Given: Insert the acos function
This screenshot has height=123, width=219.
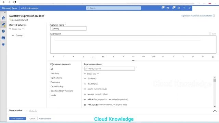Looking at the screenshot, I should (98, 94).
